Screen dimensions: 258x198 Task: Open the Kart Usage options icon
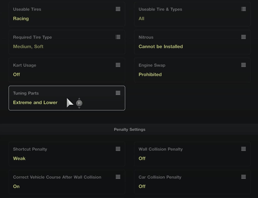118,65
